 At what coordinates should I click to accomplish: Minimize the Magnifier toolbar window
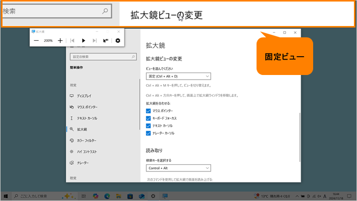point(97,32)
